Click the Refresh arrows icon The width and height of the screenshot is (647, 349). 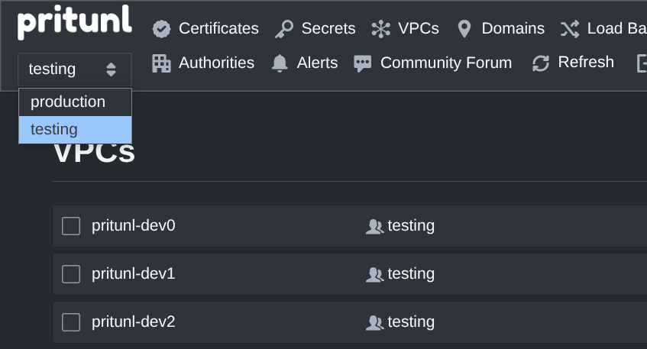pyautogui.click(x=541, y=63)
